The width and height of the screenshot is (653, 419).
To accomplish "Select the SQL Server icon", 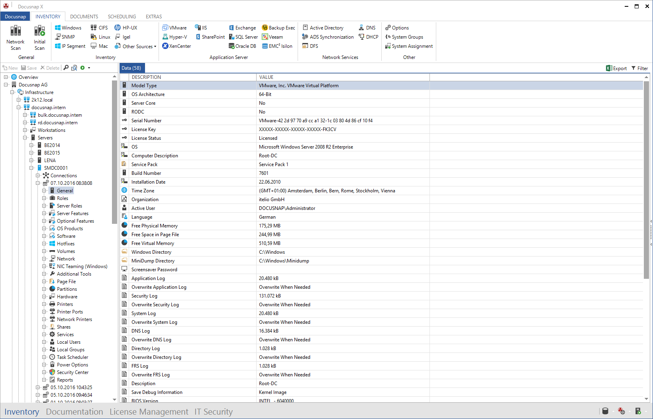I will click(243, 37).
